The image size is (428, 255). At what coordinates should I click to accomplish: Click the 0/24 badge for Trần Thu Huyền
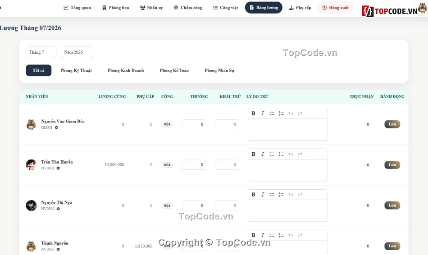(x=167, y=165)
